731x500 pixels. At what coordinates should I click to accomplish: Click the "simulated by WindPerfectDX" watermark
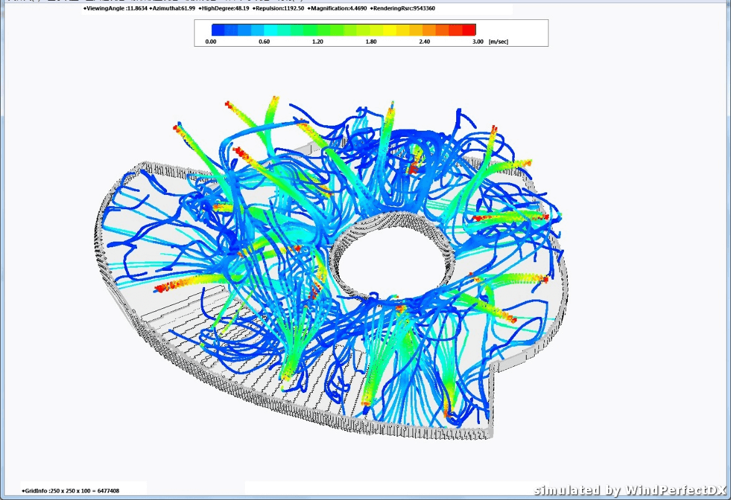click(631, 490)
